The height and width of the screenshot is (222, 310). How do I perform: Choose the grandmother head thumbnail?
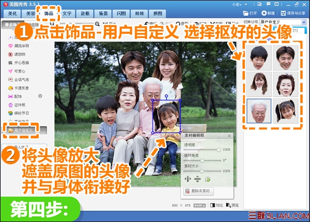click(286, 84)
